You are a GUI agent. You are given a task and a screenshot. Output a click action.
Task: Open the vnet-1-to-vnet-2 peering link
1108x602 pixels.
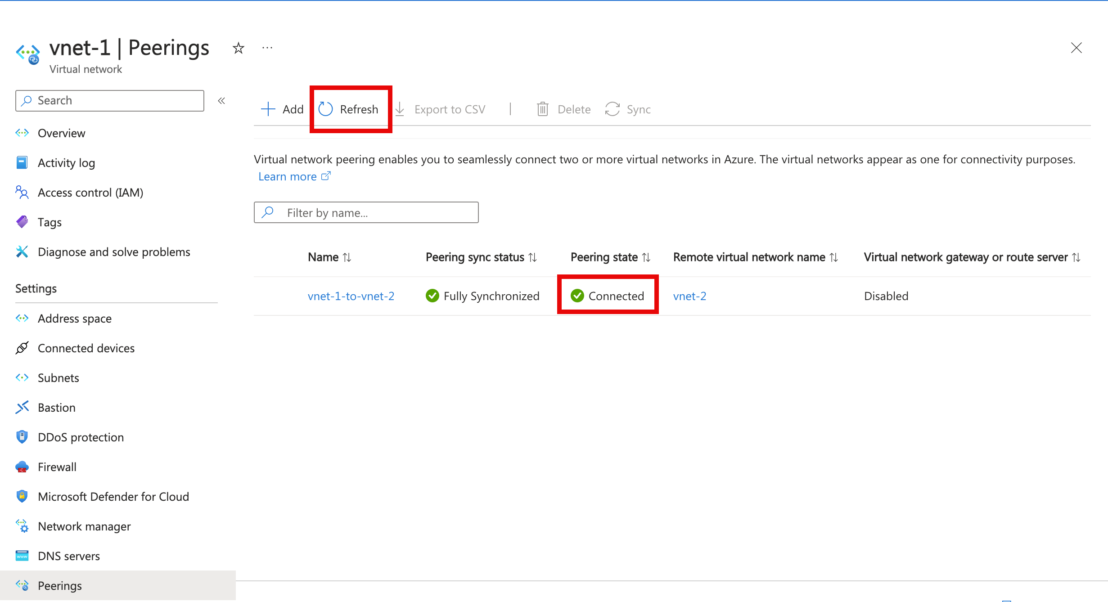(x=351, y=295)
